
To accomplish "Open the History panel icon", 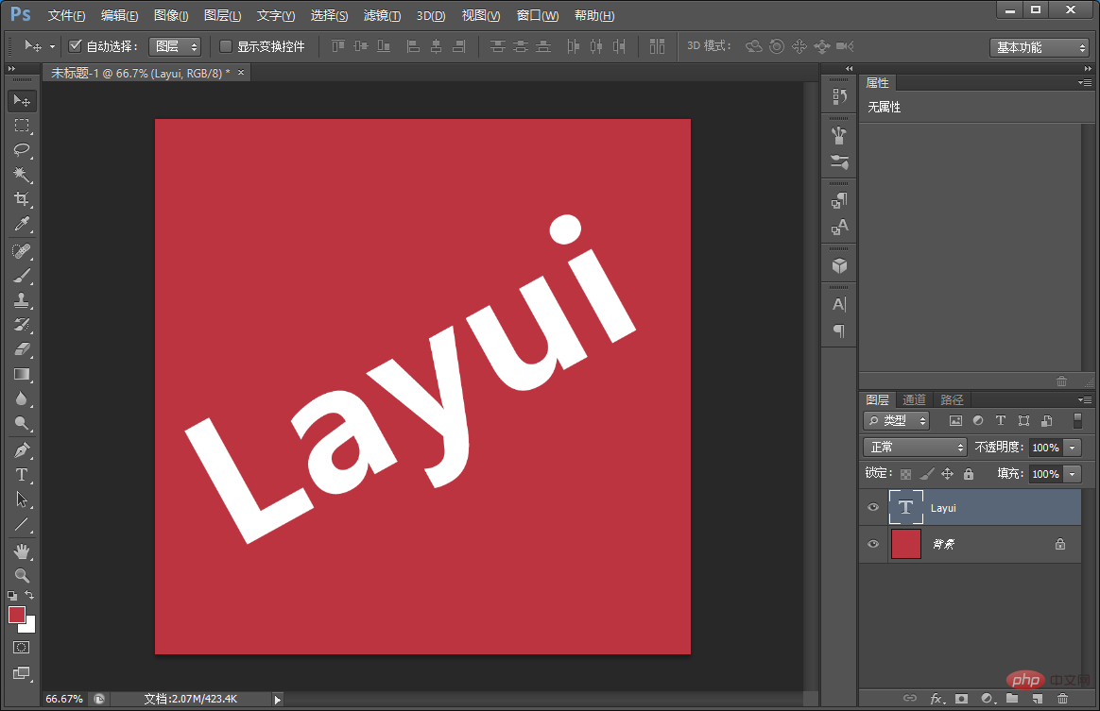I will pyautogui.click(x=839, y=96).
